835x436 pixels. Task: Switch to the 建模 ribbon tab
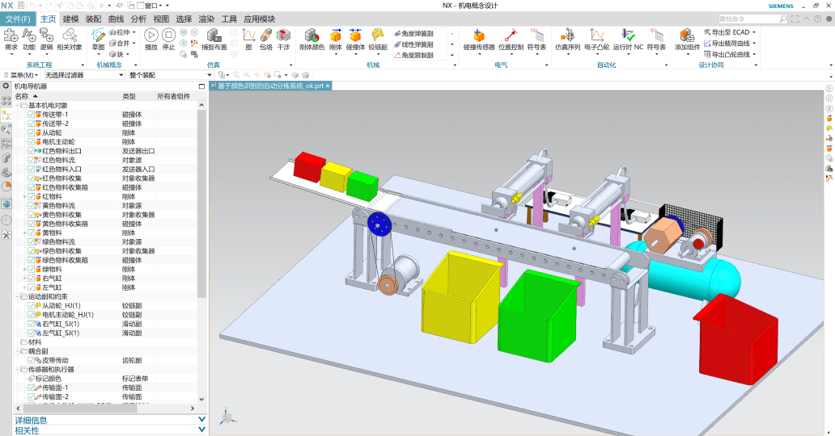pos(71,19)
